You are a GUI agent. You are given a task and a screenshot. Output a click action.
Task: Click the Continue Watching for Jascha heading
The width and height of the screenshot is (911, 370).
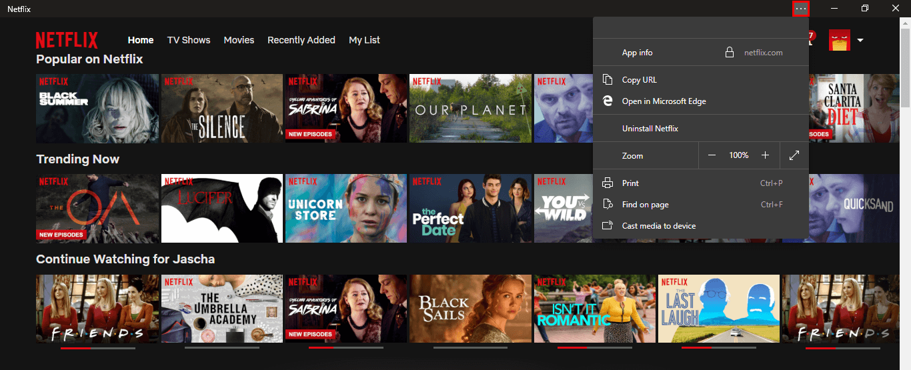125,259
